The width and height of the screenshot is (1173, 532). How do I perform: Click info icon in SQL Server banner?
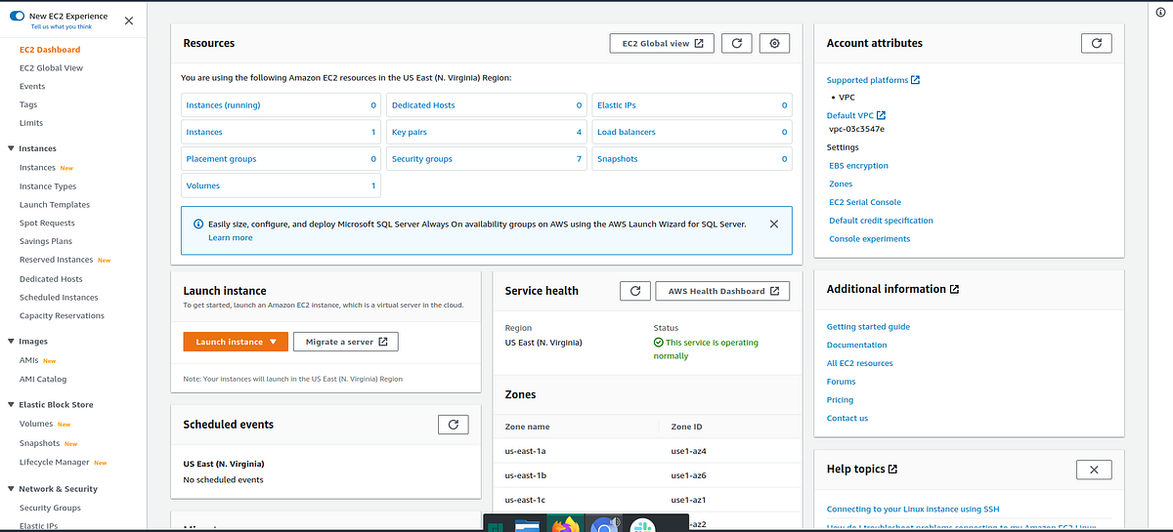(197, 225)
